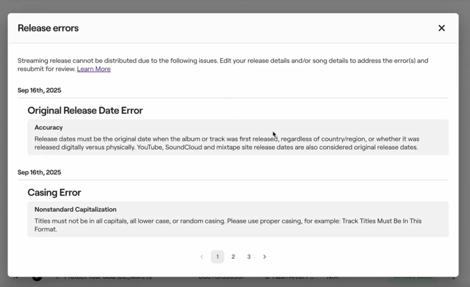Click the Original Release Date Error heading
This screenshot has height=287, width=470.
pos(85,111)
